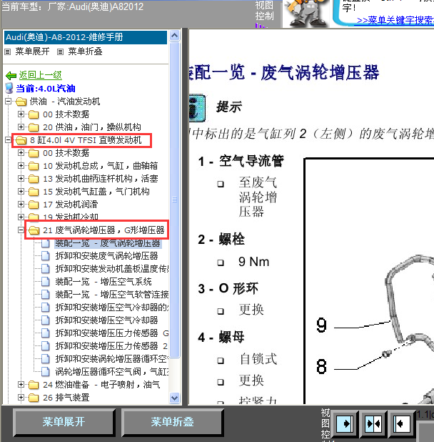Click the tree panel scroll down arrow
The width and height of the screenshot is (434, 442).
(x=175, y=398)
